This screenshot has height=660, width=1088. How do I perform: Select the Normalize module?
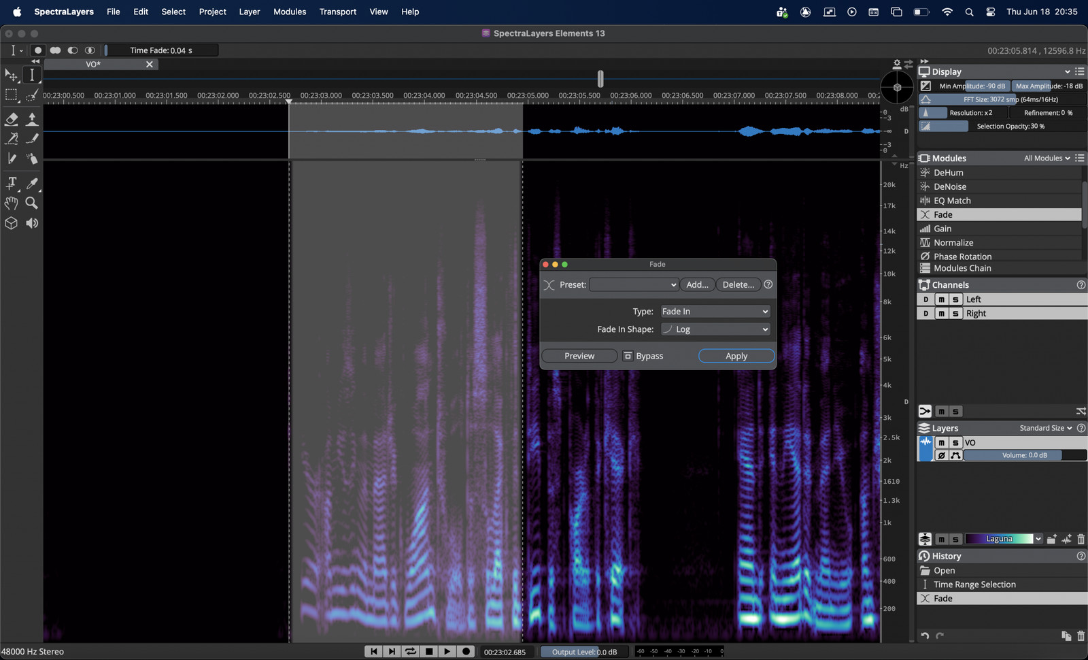pos(999,243)
